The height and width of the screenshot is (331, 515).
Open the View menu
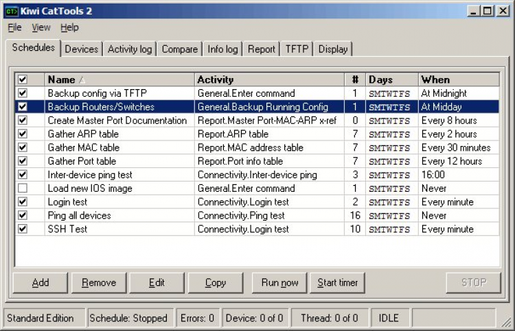point(41,27)
